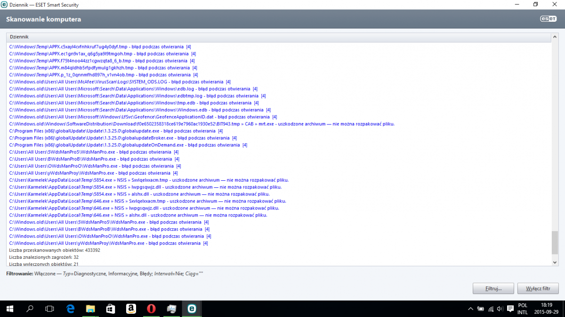The width and height of the screenshot is (565, 317).
Task: Open the Action Center notifications icon
Action: pos(510,309)
